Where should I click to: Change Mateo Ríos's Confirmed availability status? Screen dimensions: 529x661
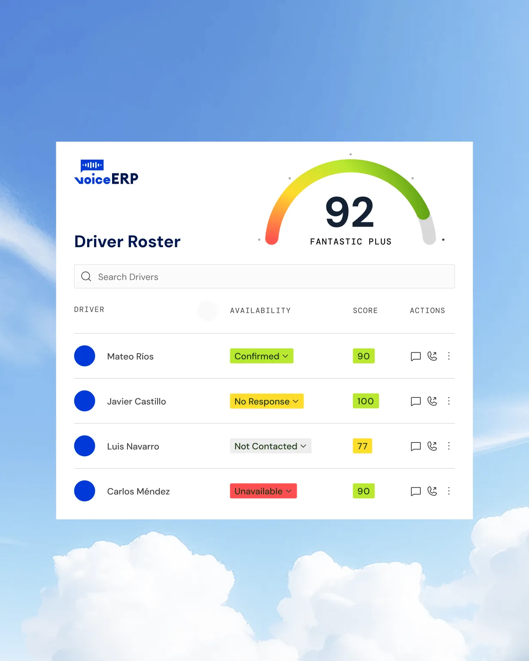point(261,356)
